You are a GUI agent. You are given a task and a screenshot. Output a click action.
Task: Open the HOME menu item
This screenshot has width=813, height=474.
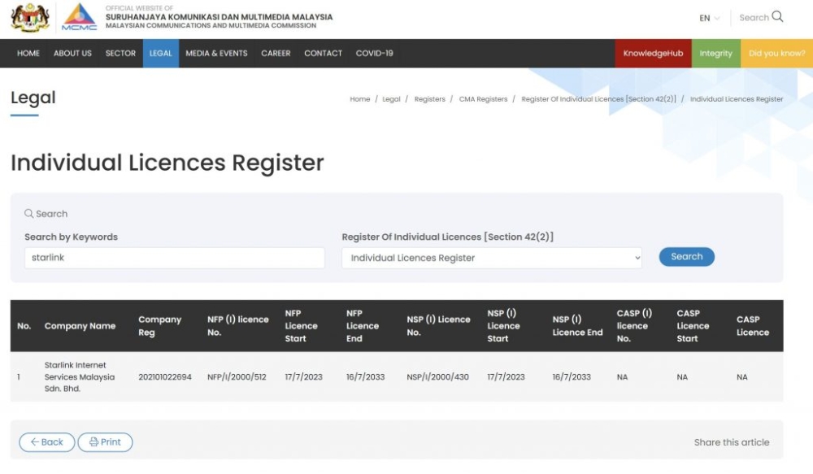(28, 54)
